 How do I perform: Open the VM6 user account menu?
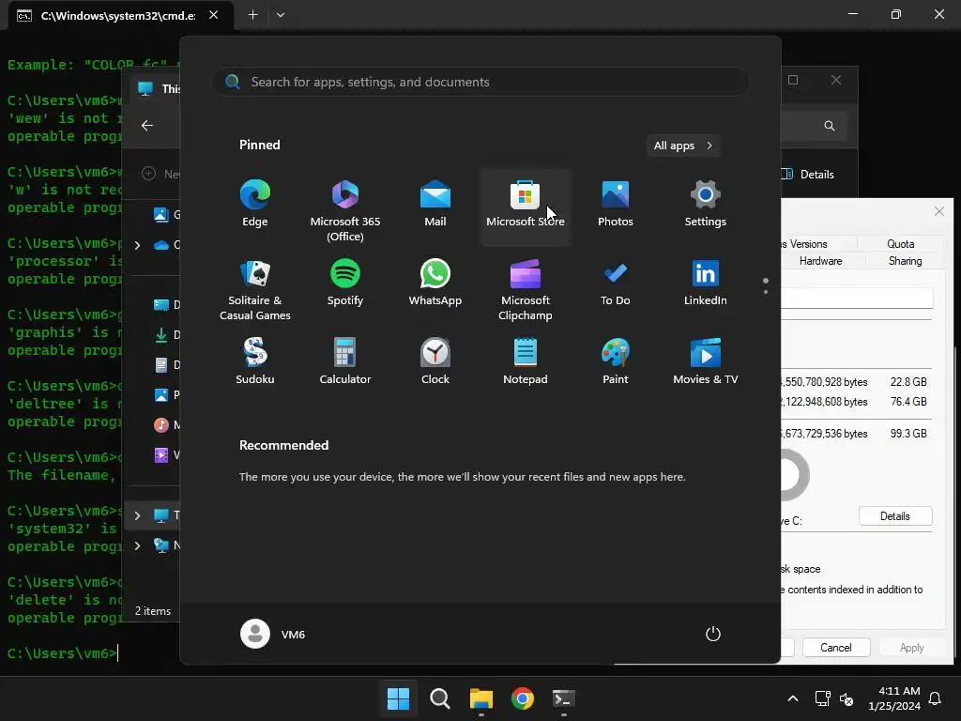point(273,634)
